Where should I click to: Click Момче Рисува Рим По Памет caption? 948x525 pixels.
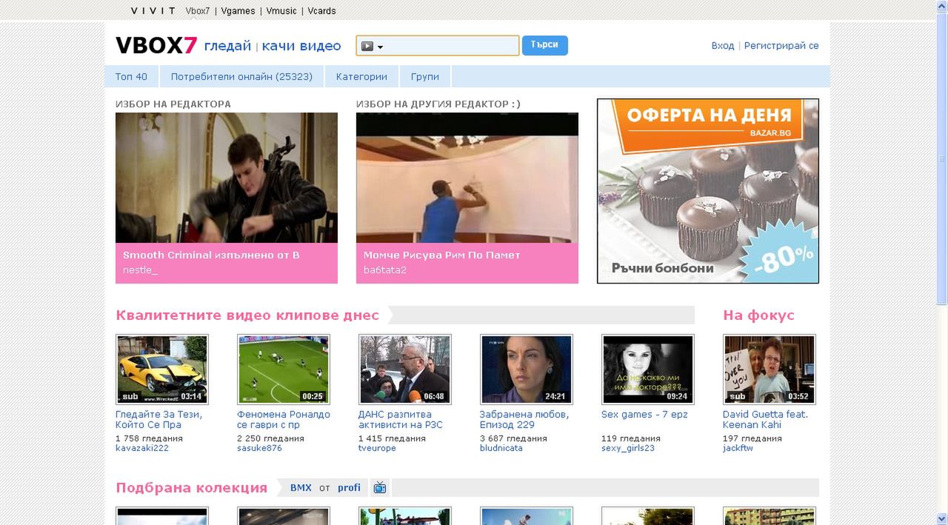442,255
